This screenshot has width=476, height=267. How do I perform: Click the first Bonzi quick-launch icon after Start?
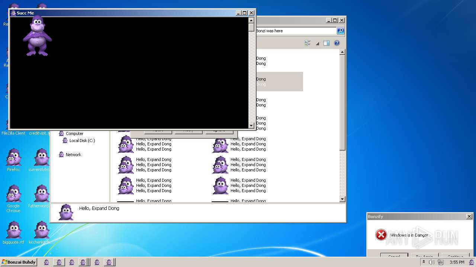click(x=46, y=262)
